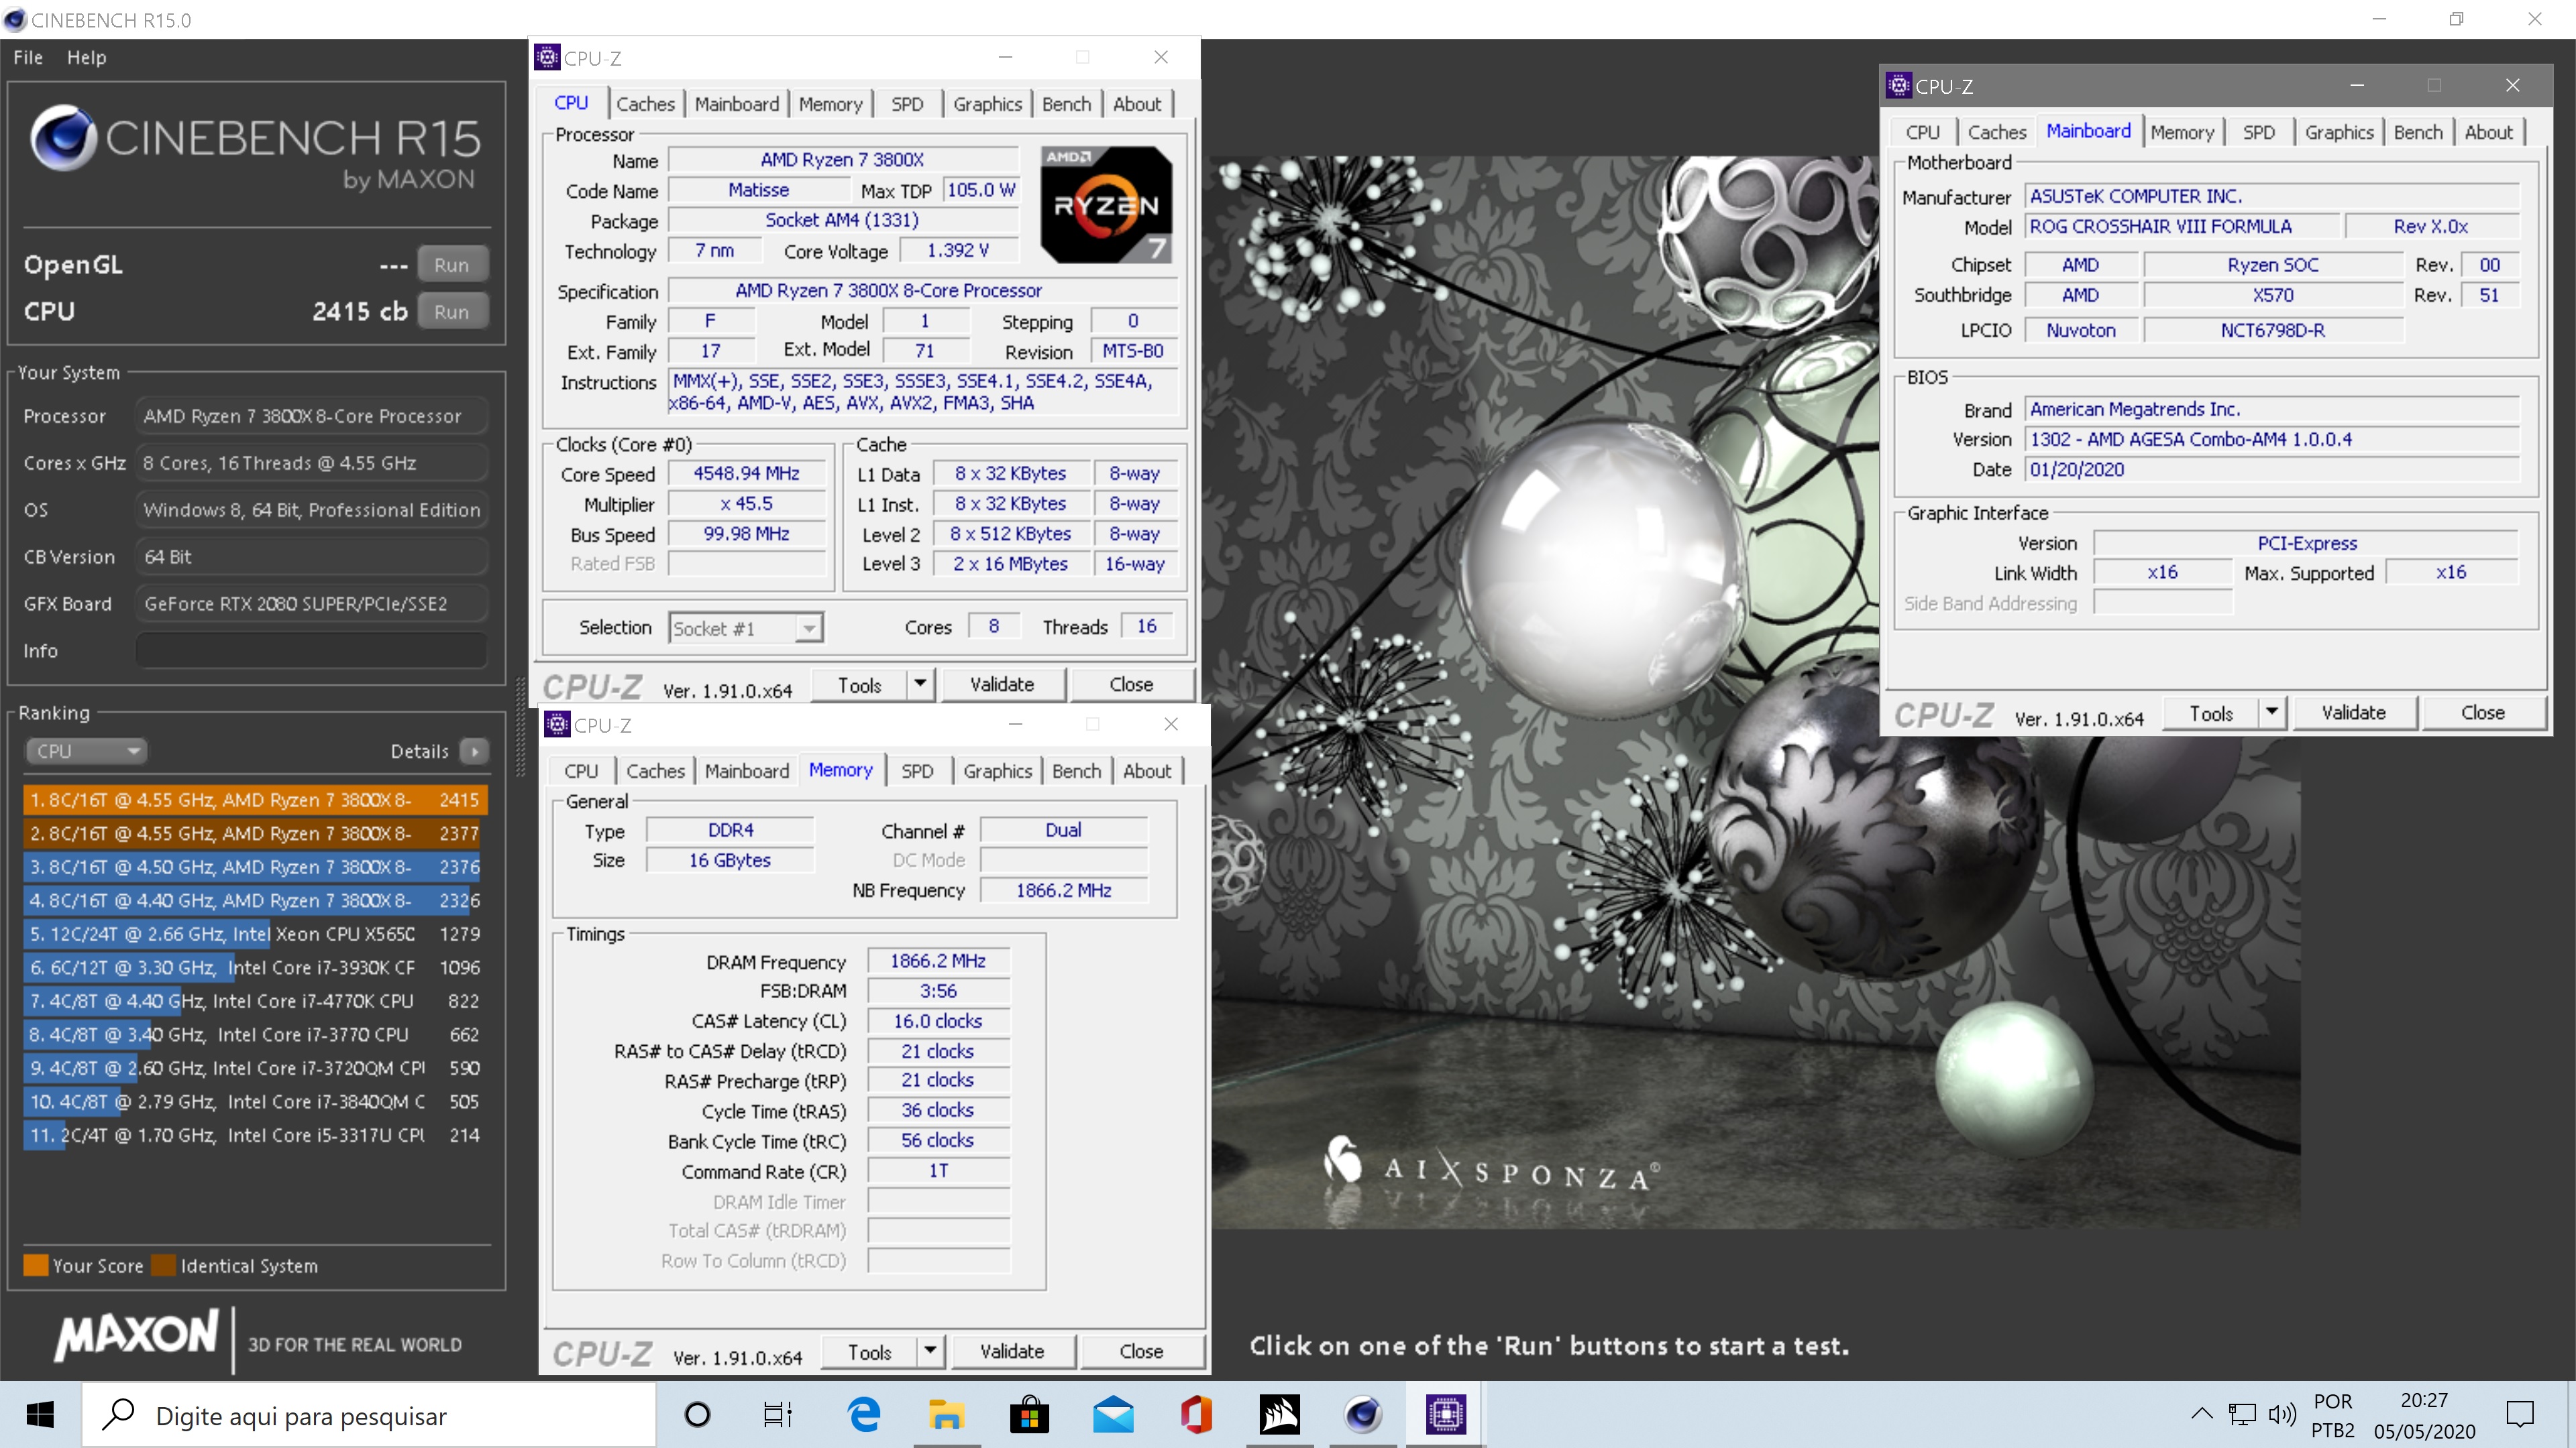Click Validate in the Memory window
This screenshot has height=1448, width=2576.
pyautogui.click(x=1012, y=1351)
